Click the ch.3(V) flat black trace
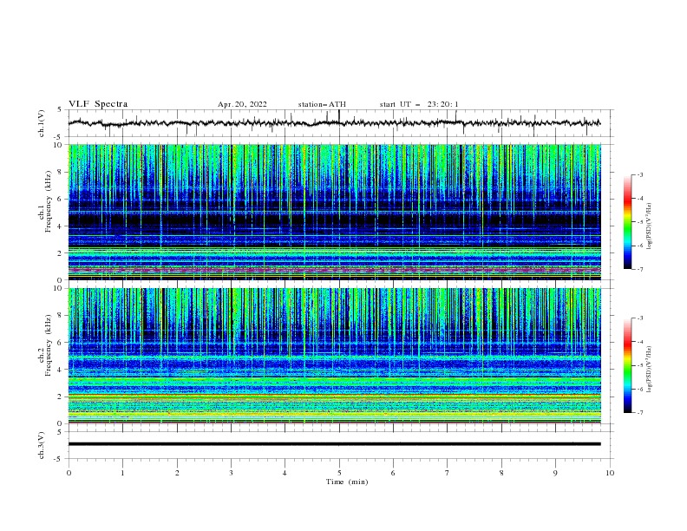This screenshot has height=531, width=687. point(335,444)
